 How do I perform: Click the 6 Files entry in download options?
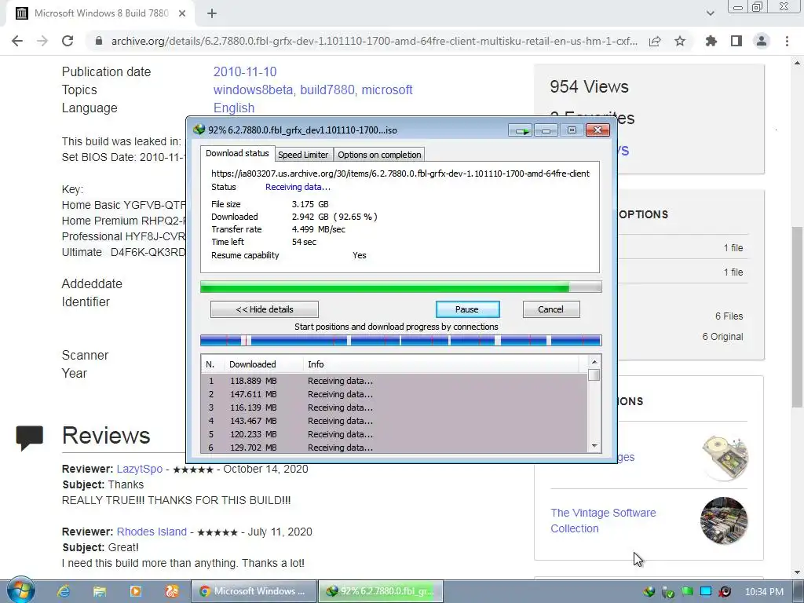click(x=729, y=316)
